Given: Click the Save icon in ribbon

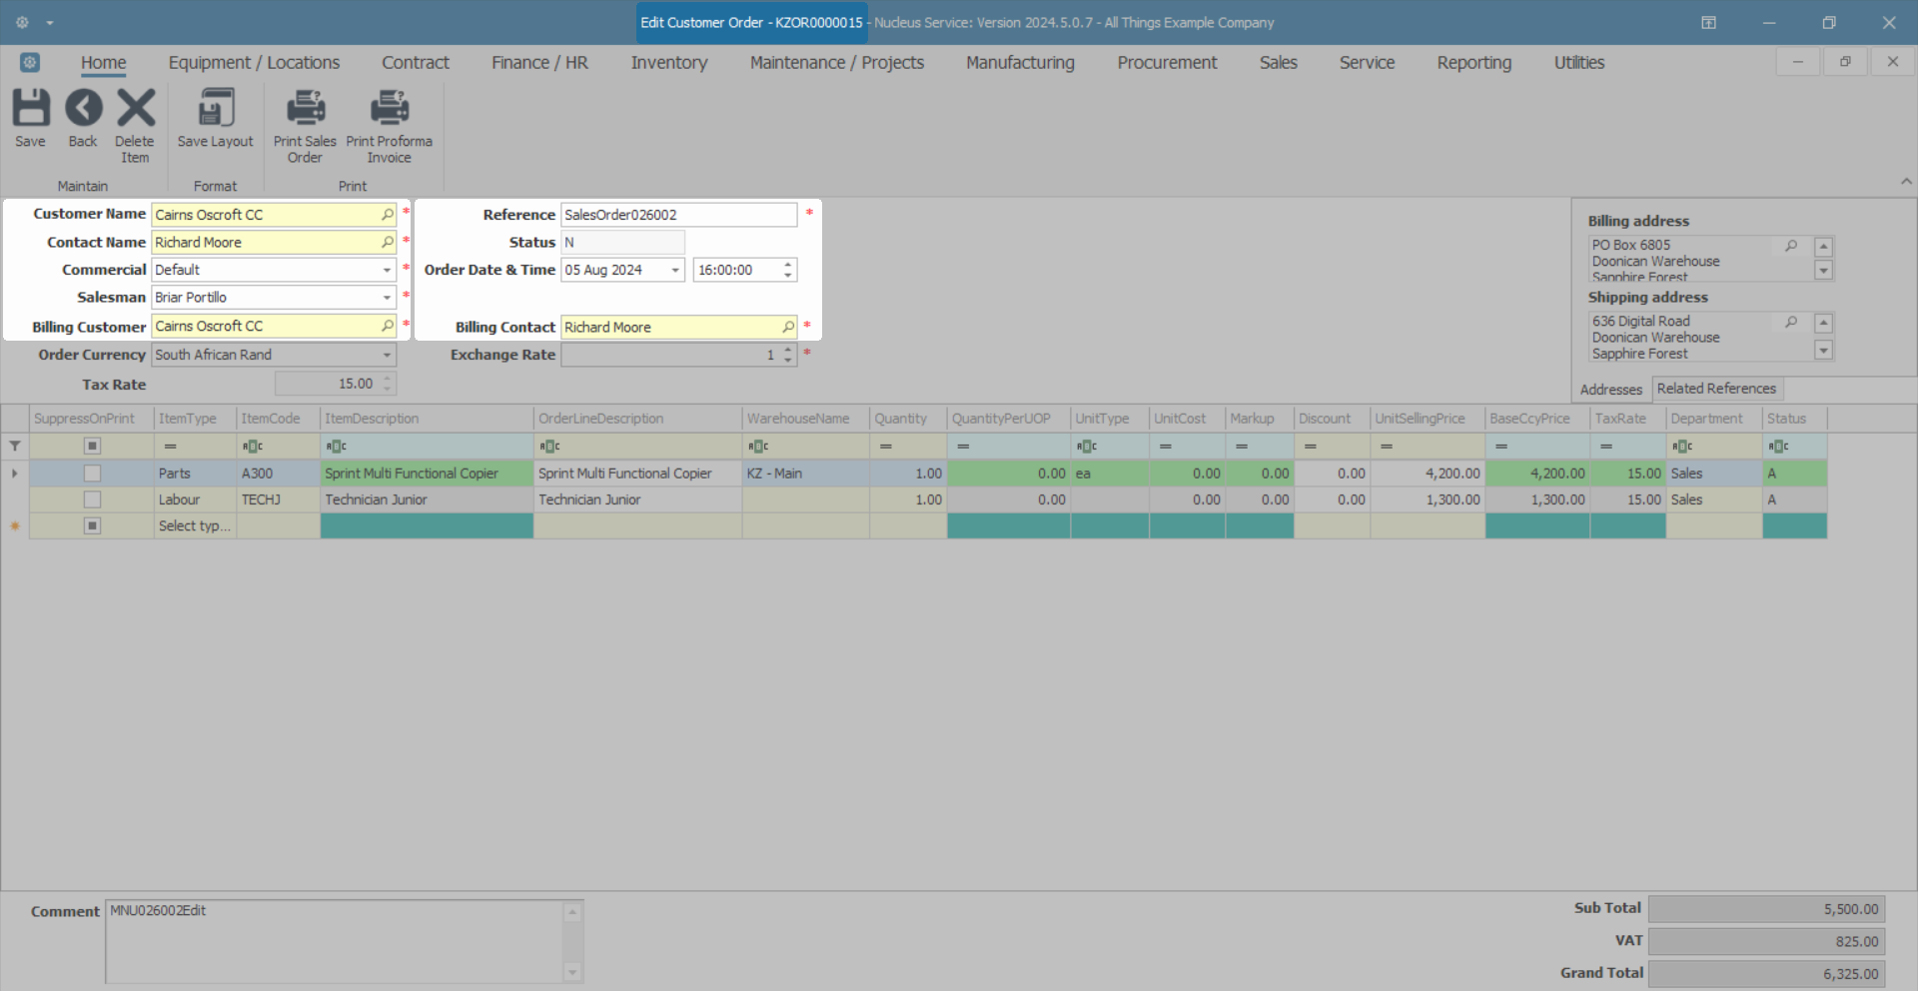Looking at the screenshot, I should pos(30,108).
